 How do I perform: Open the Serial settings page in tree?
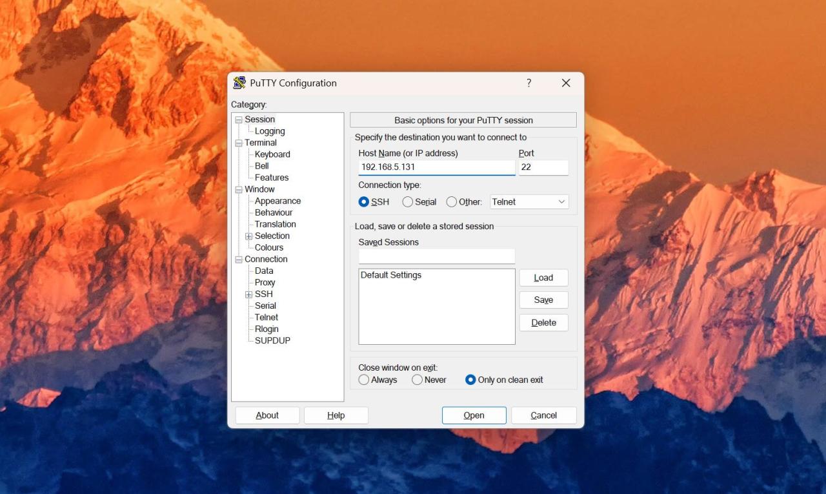click(265, 305)
